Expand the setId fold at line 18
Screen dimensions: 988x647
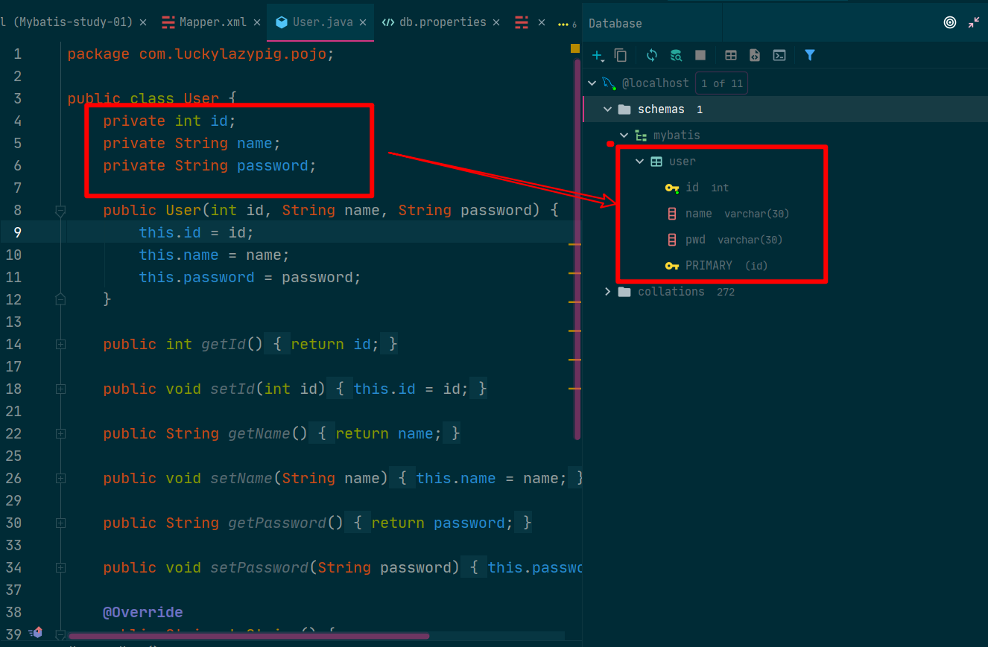point(60,389)
